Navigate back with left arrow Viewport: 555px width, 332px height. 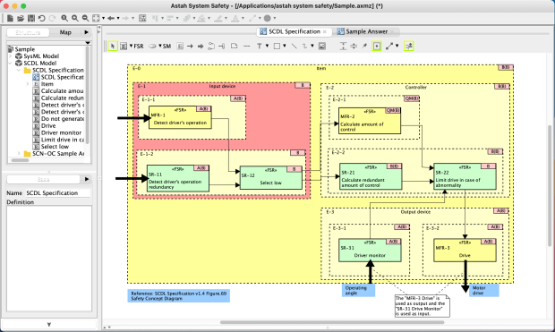111,18
